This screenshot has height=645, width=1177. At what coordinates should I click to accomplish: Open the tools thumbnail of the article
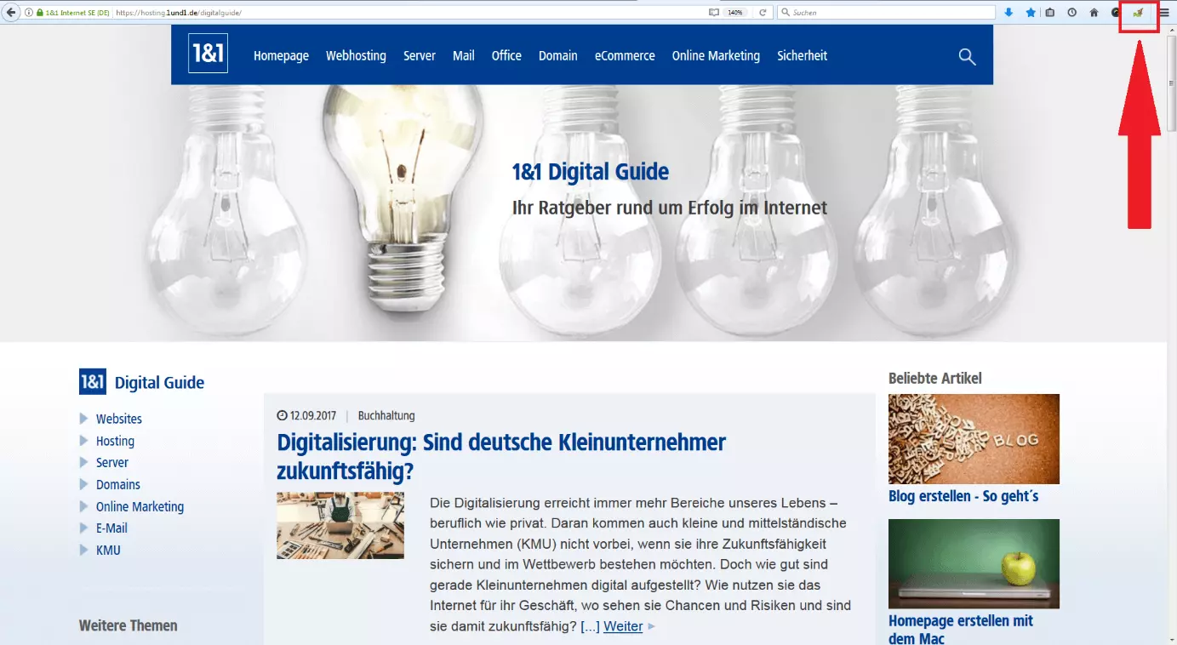point(340,525)
